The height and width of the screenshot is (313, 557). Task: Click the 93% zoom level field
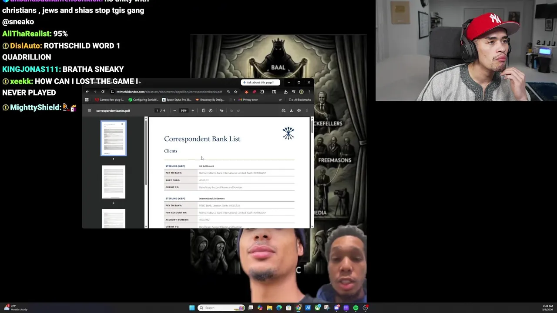[x=184, y=110]
